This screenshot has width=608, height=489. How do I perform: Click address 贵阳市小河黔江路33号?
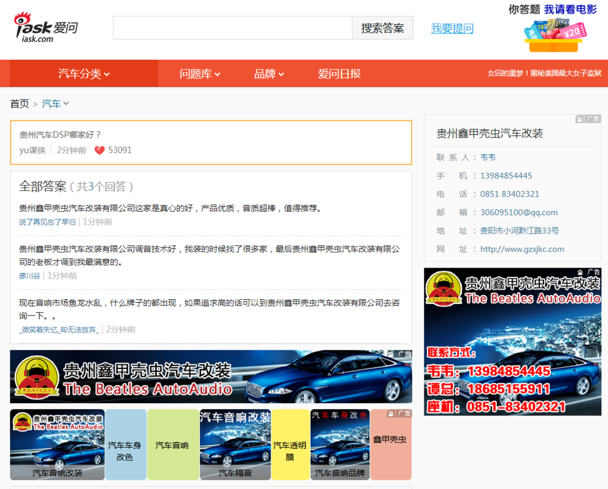click(x=520, y=231)
